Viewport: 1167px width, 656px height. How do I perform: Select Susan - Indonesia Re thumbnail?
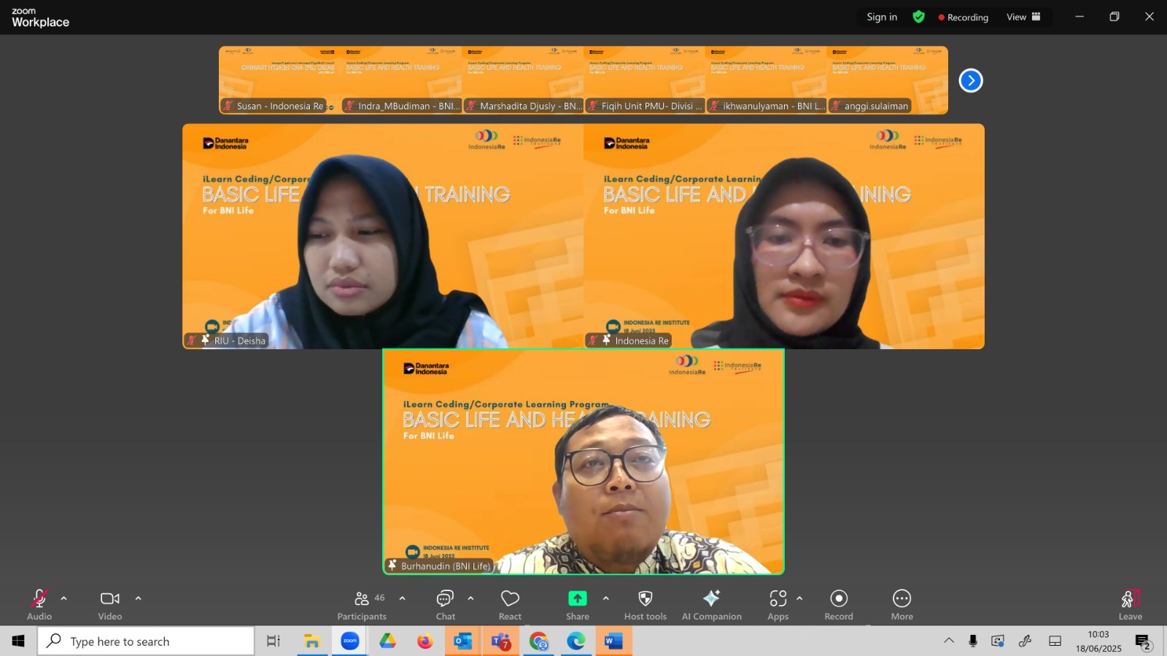[280, 80]
